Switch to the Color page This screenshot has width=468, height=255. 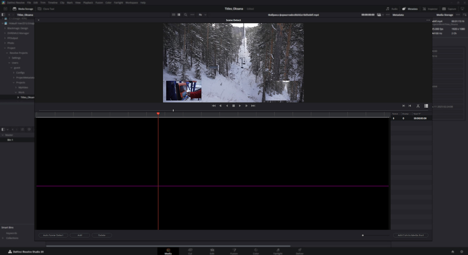click(256, 251)
